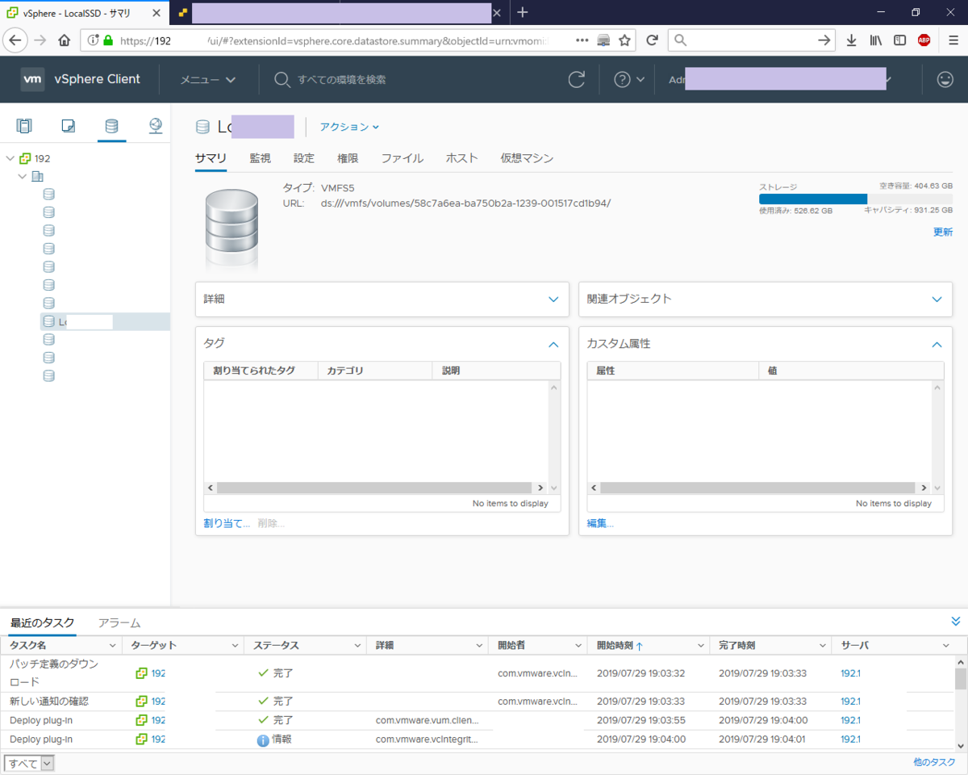The width and height of the screenshot is (968, 775).
Task: Open ステータス column filter dropdown
Action: (357, 646)
